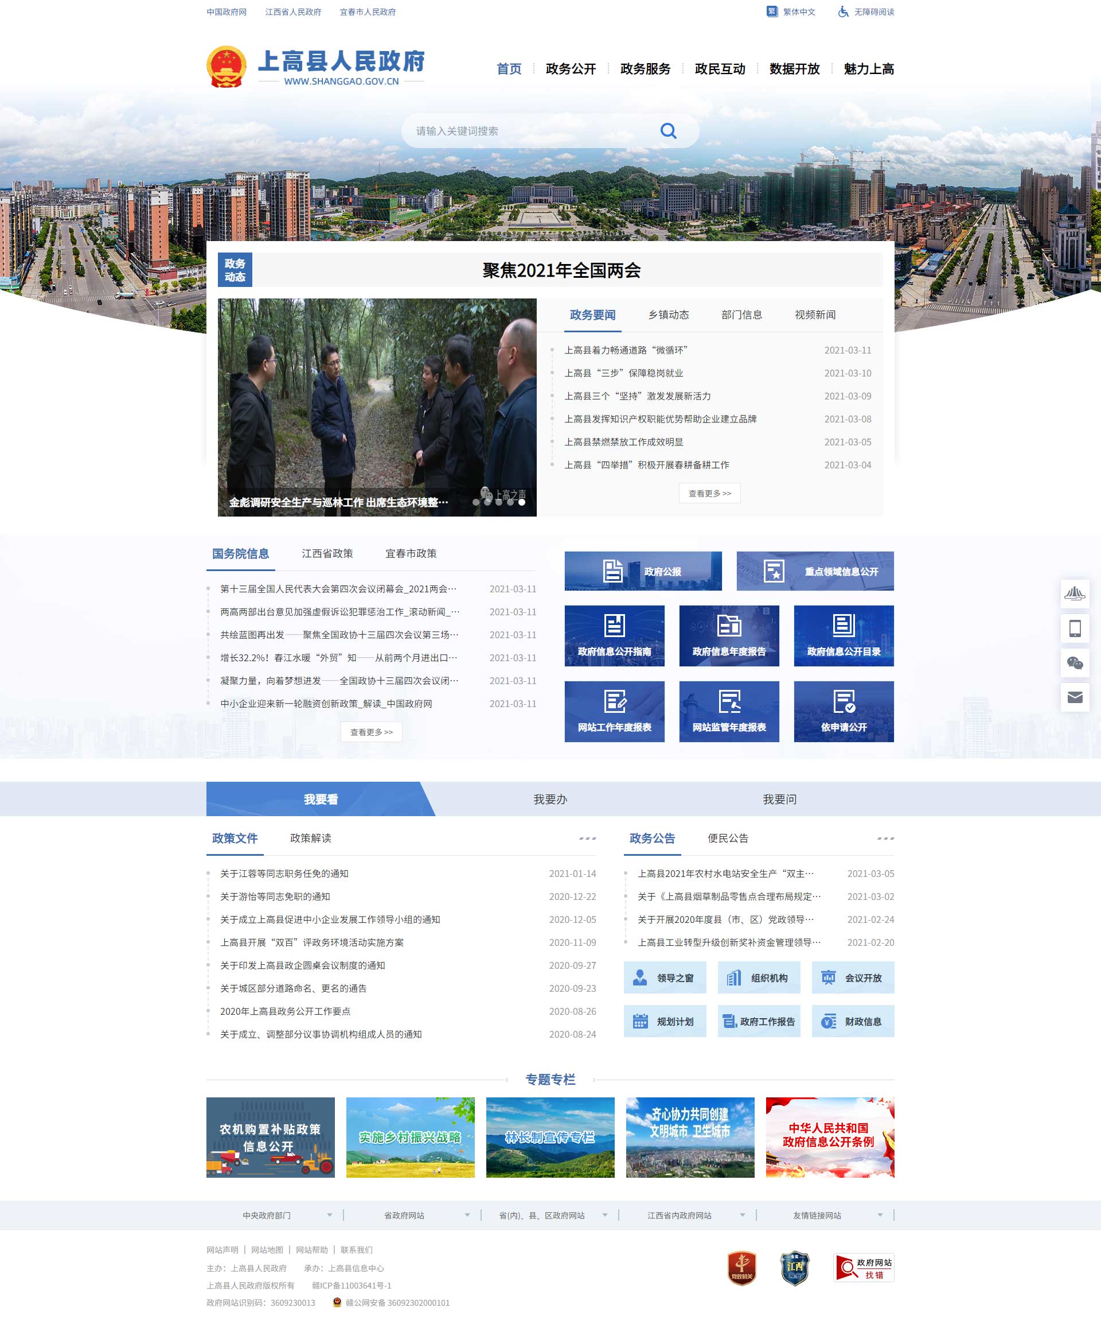Open the WeChat icon in the floating sidebar
Viewport: 1101px width, 1331px height.
[x=1075, y=663]
